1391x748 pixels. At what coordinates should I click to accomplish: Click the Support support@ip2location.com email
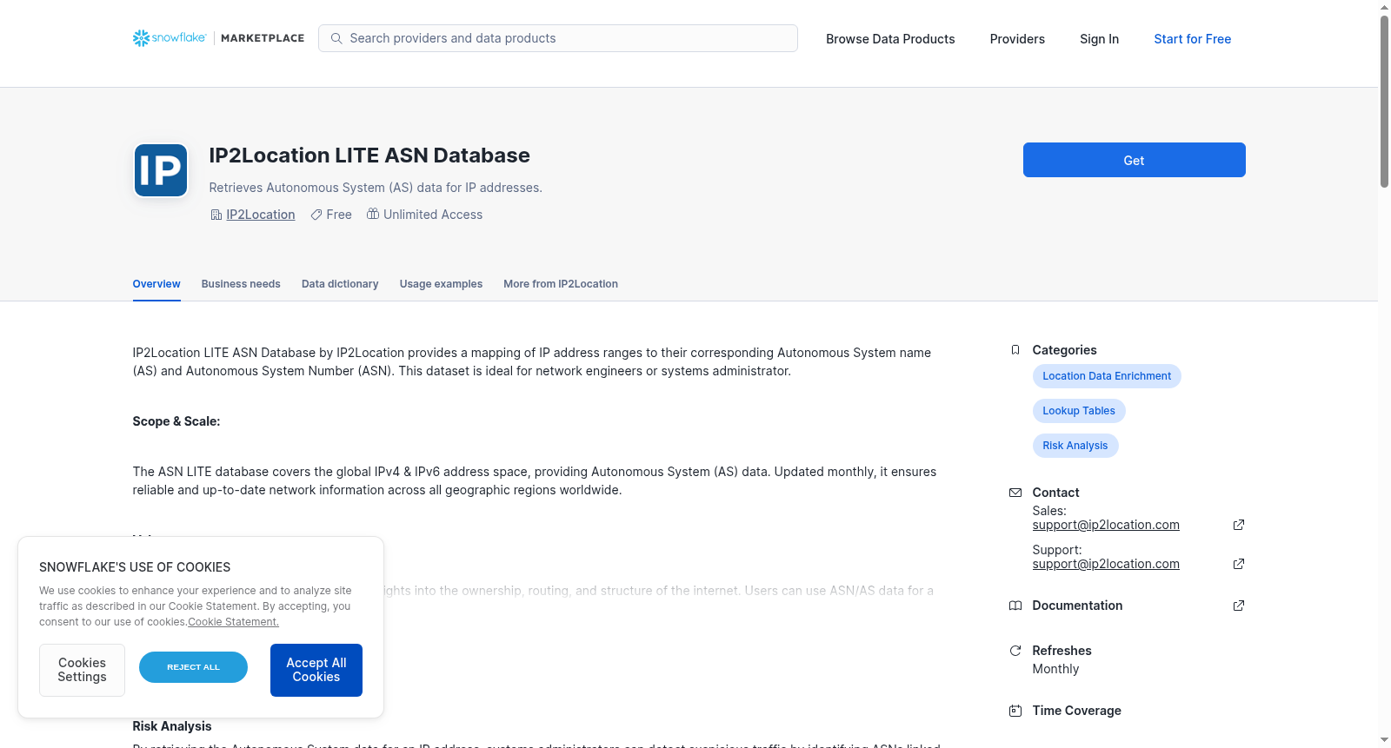pos(1106,564)
